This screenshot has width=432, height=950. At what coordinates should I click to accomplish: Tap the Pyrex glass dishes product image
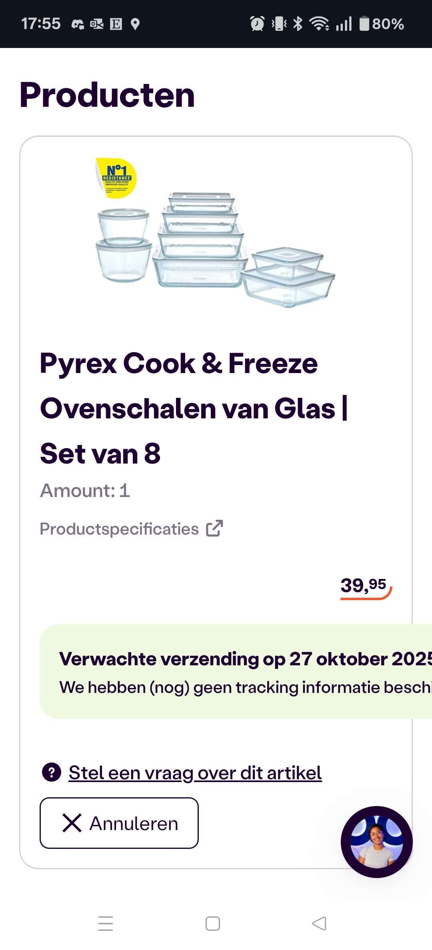216,248
